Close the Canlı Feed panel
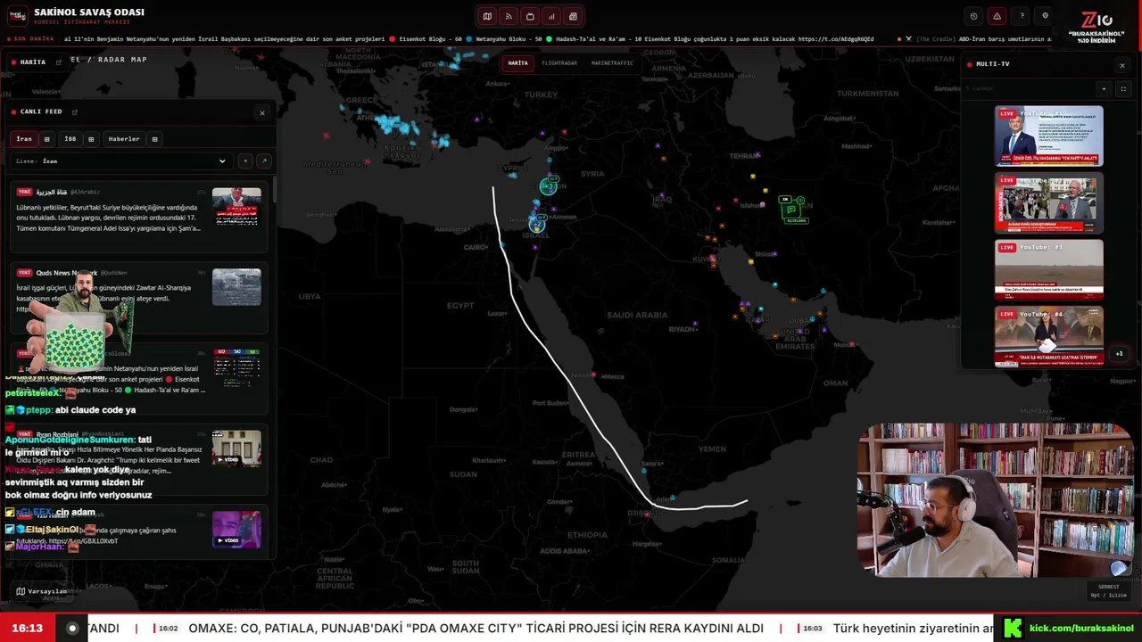Viewport: 1142px width, 642px height. 261,113
